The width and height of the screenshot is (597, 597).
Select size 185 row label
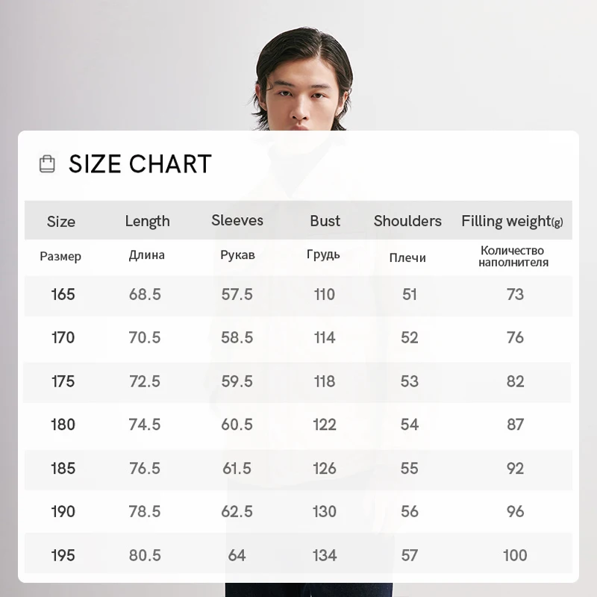point(63,469)
